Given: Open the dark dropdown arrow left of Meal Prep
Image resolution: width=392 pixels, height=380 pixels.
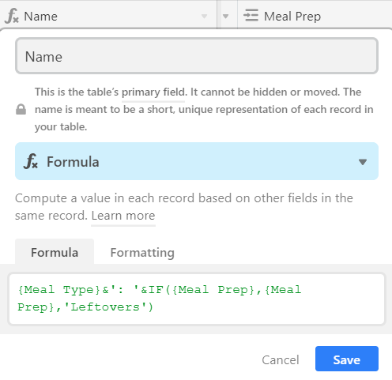Looking at the screenshot, I should 225,17.
